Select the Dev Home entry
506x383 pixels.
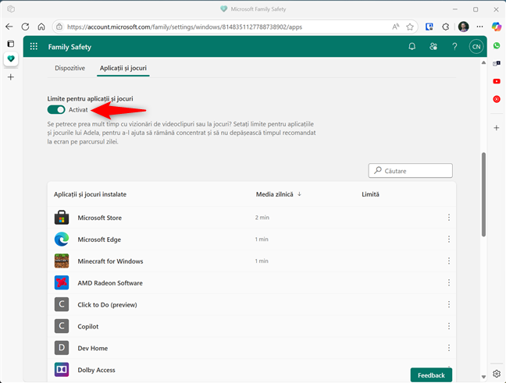[x=93, y=348]
